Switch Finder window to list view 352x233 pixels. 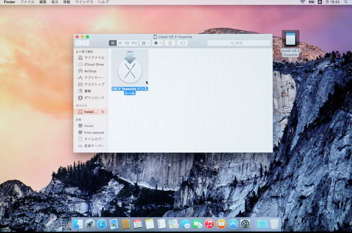point(120,43)
